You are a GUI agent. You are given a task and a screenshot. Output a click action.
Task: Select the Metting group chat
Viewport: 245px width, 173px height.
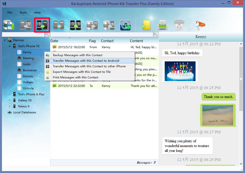click(x=28, y=58)
